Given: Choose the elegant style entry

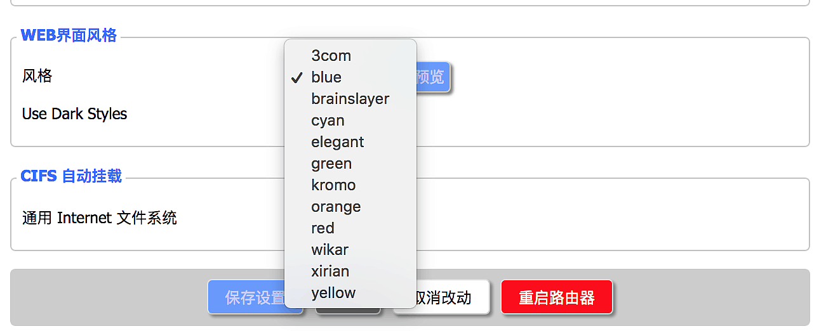Looking at the screenshot, I should [x=337, y=142].
